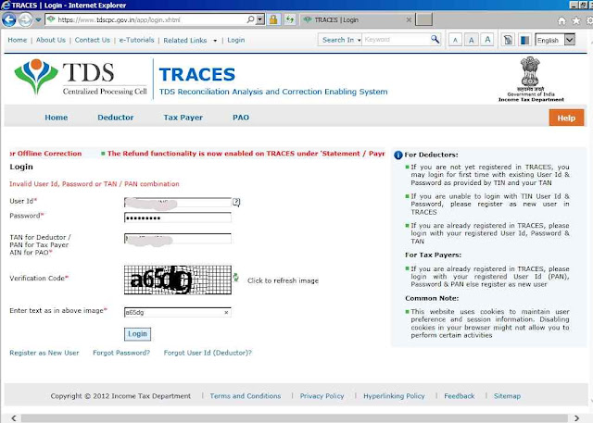Click the 'Click to refresh image' text
The width and height of the screenshot is (593, 423).
[283, 280]
